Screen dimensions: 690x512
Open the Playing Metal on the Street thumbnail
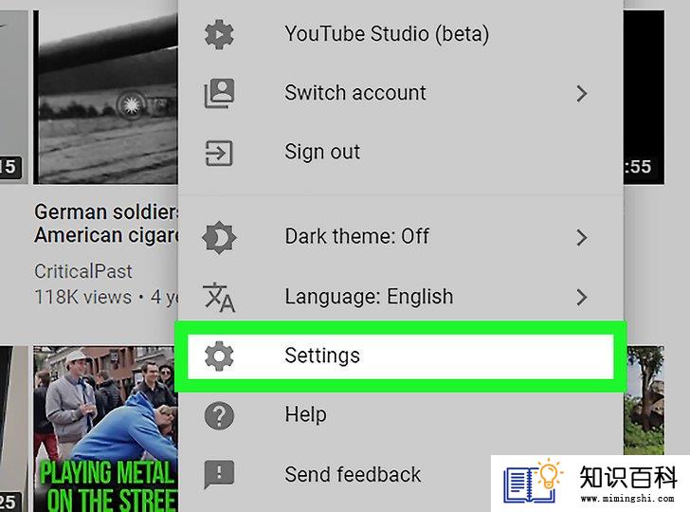105,429
